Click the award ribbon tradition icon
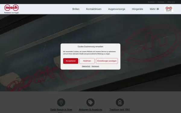The image size is (181, 113). (x=120, y=102)
